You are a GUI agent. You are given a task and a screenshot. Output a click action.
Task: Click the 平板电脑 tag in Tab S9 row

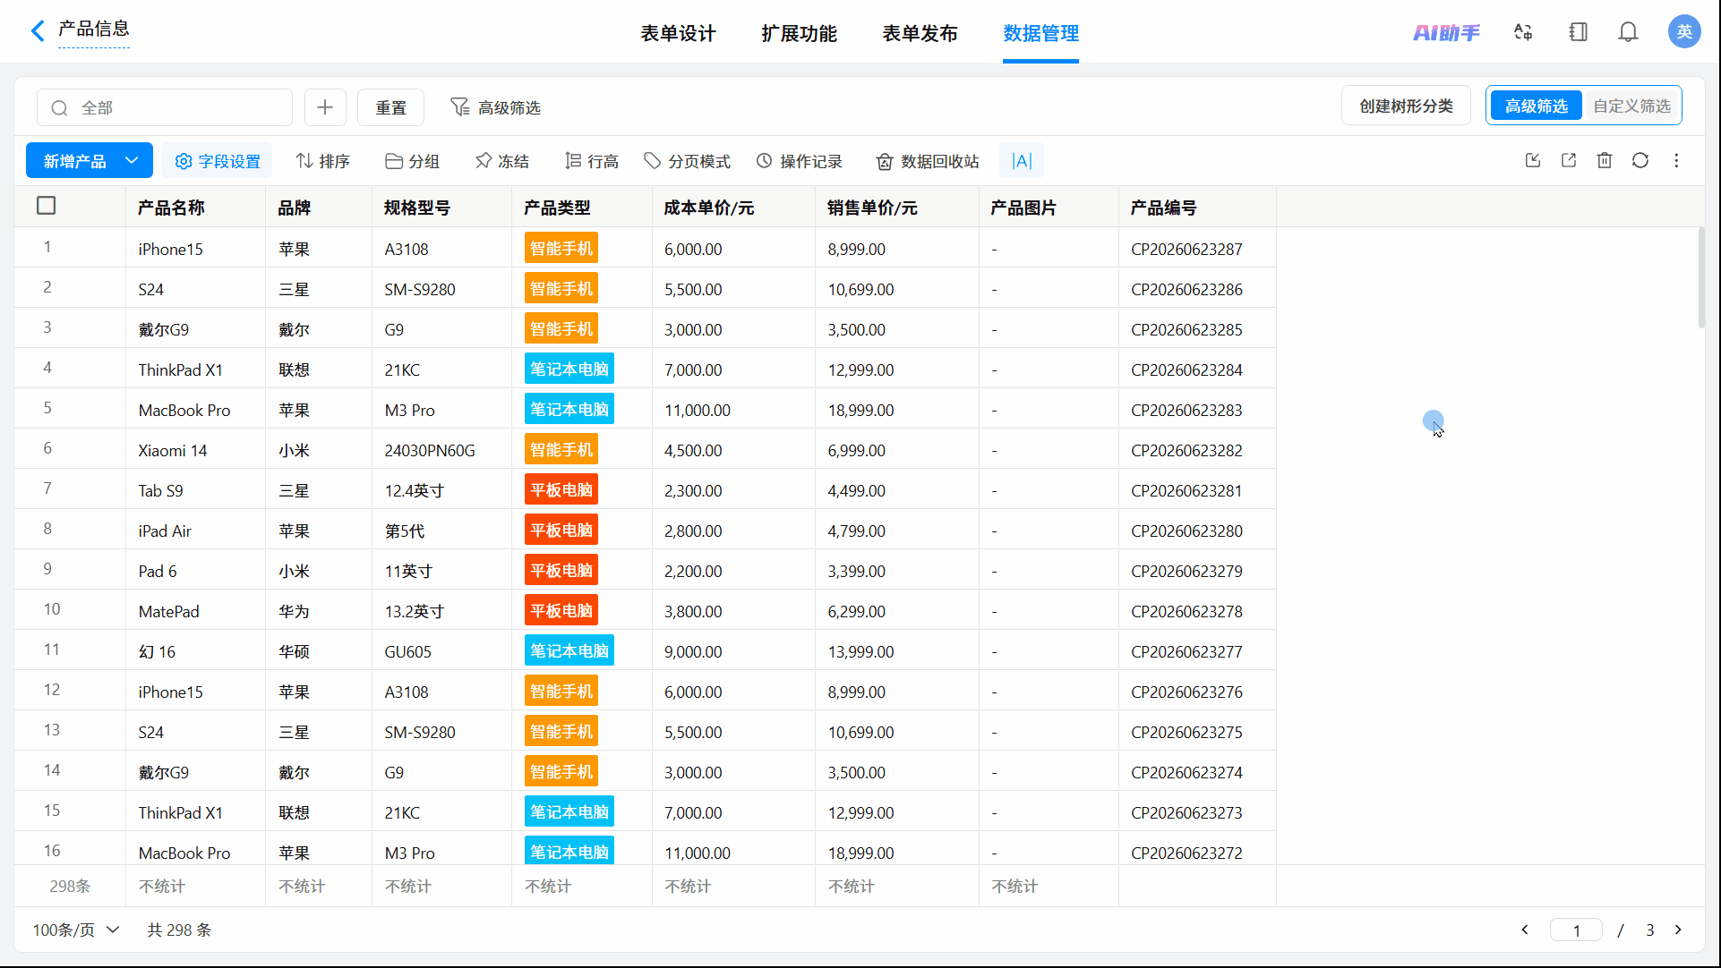coord(561,490)
